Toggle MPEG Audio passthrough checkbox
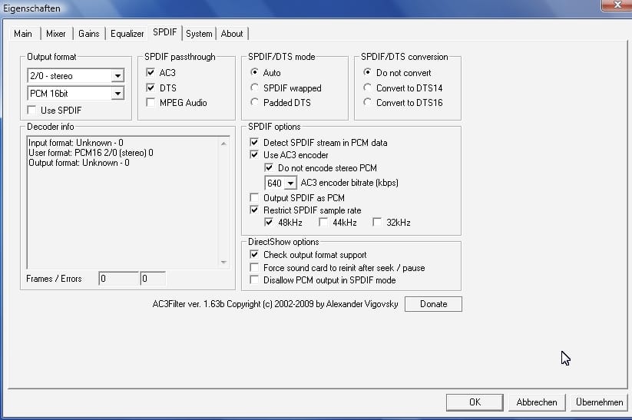The height and width of the screenshot is (420, 632). tap(151, 103)
